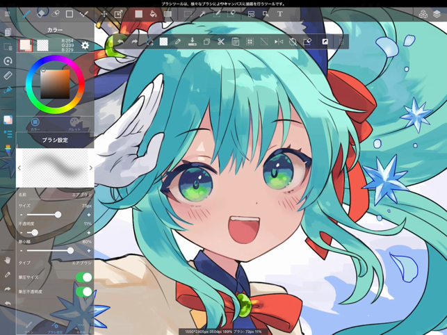This screenshot has width=447, height=335.
Task: Increase brush size with plus button
Action: pyautogui.click(x=89, y=215)
